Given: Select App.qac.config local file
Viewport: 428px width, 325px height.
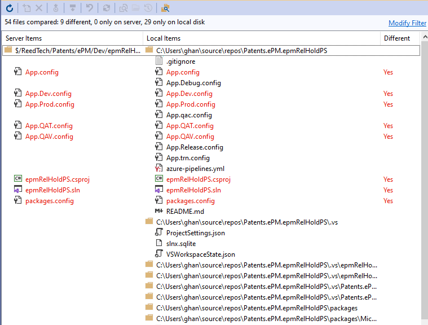Looking at the screenshot, I should pos(189,115).
